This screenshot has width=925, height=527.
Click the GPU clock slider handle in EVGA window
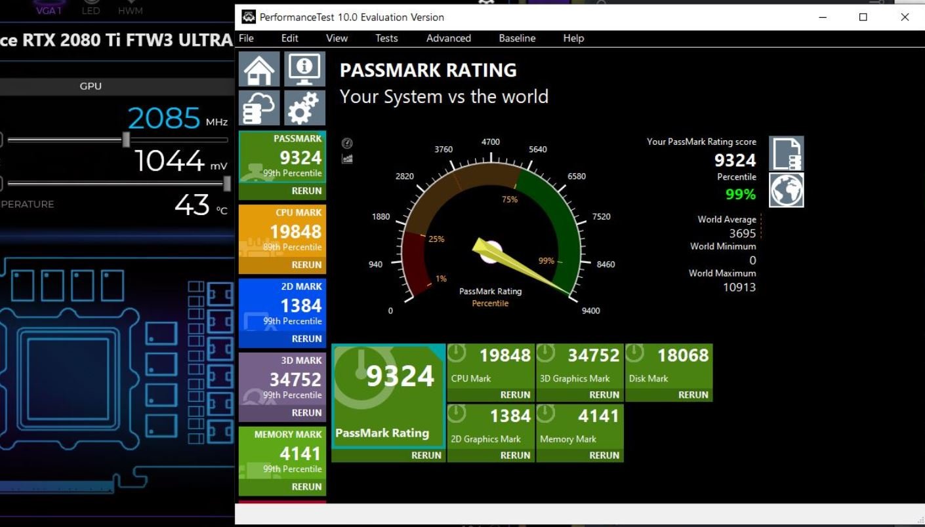pyautogui.click(x=126, y=140)
